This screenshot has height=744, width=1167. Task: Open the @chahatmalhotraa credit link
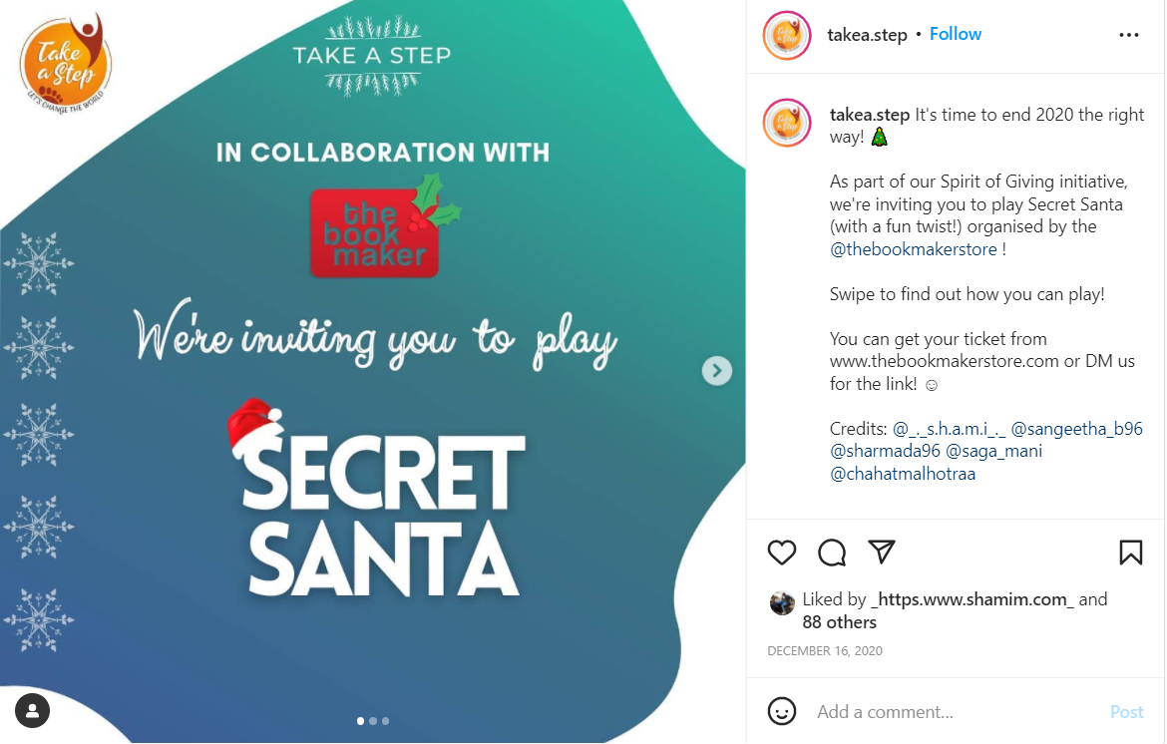tap(902, 474)
